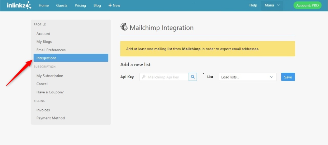
Task: Expand the Maria user dropdown
Action: point(272,5)
